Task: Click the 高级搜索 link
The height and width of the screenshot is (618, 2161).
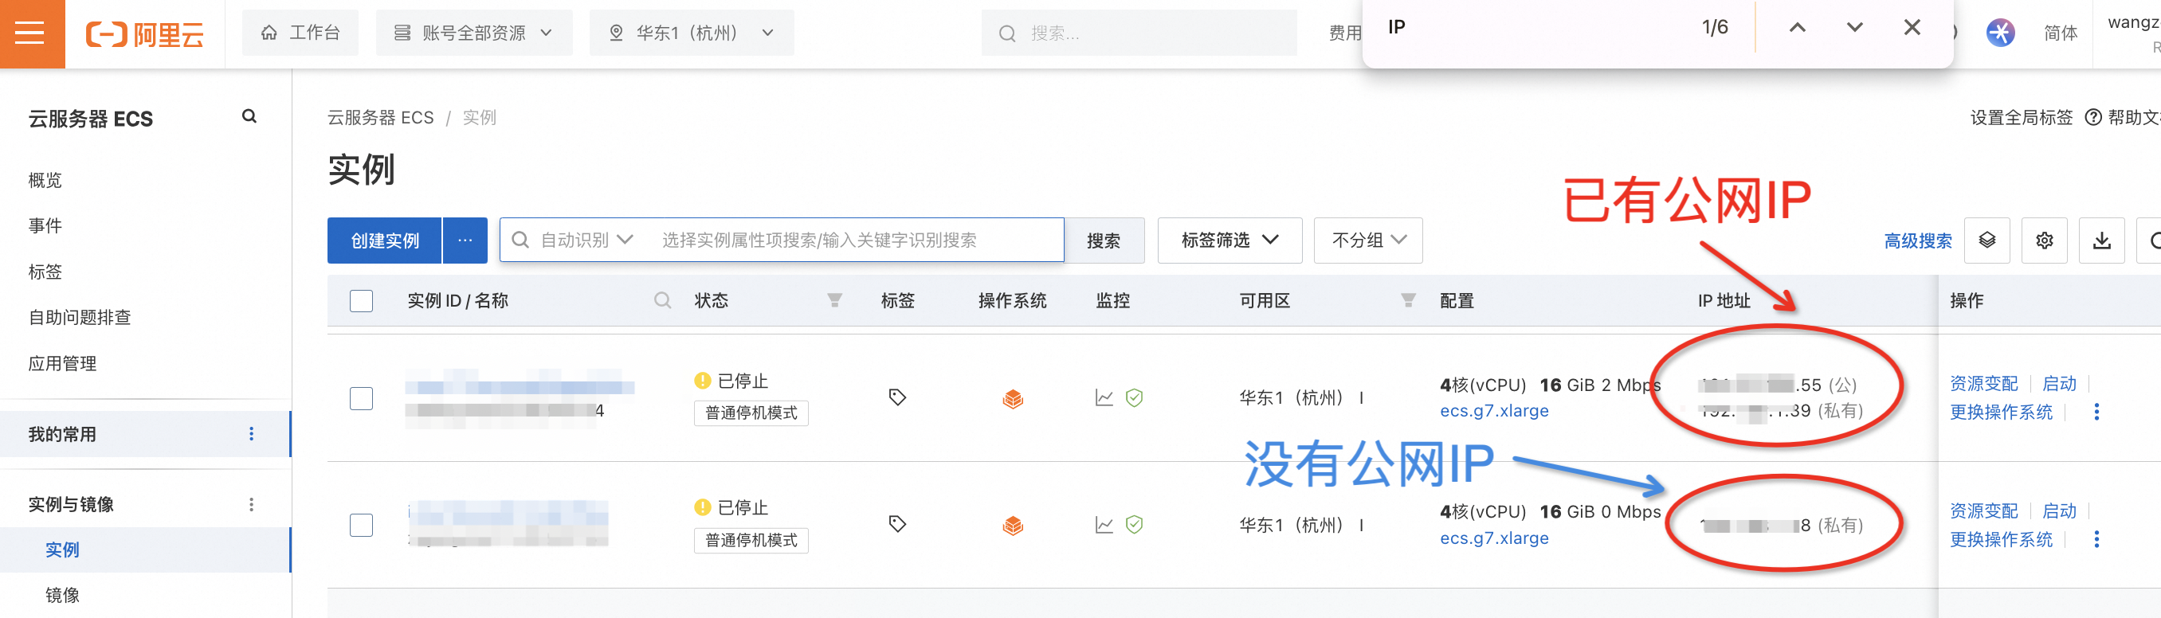Action: pos(1917,241)
